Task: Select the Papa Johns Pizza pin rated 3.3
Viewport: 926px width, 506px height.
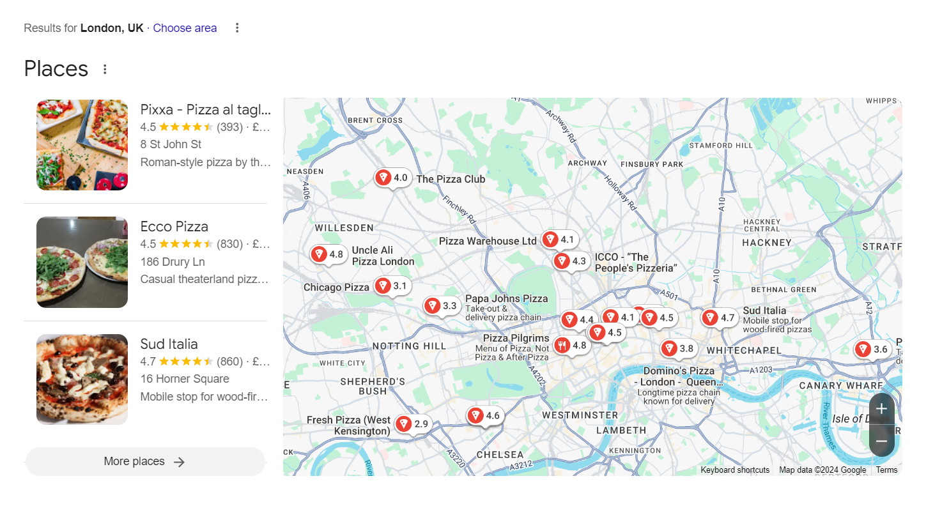Action: (442, 305)
